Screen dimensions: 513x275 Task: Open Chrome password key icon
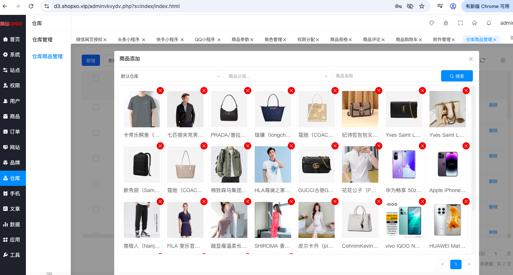pyautogui.click(x=398, y=6)
